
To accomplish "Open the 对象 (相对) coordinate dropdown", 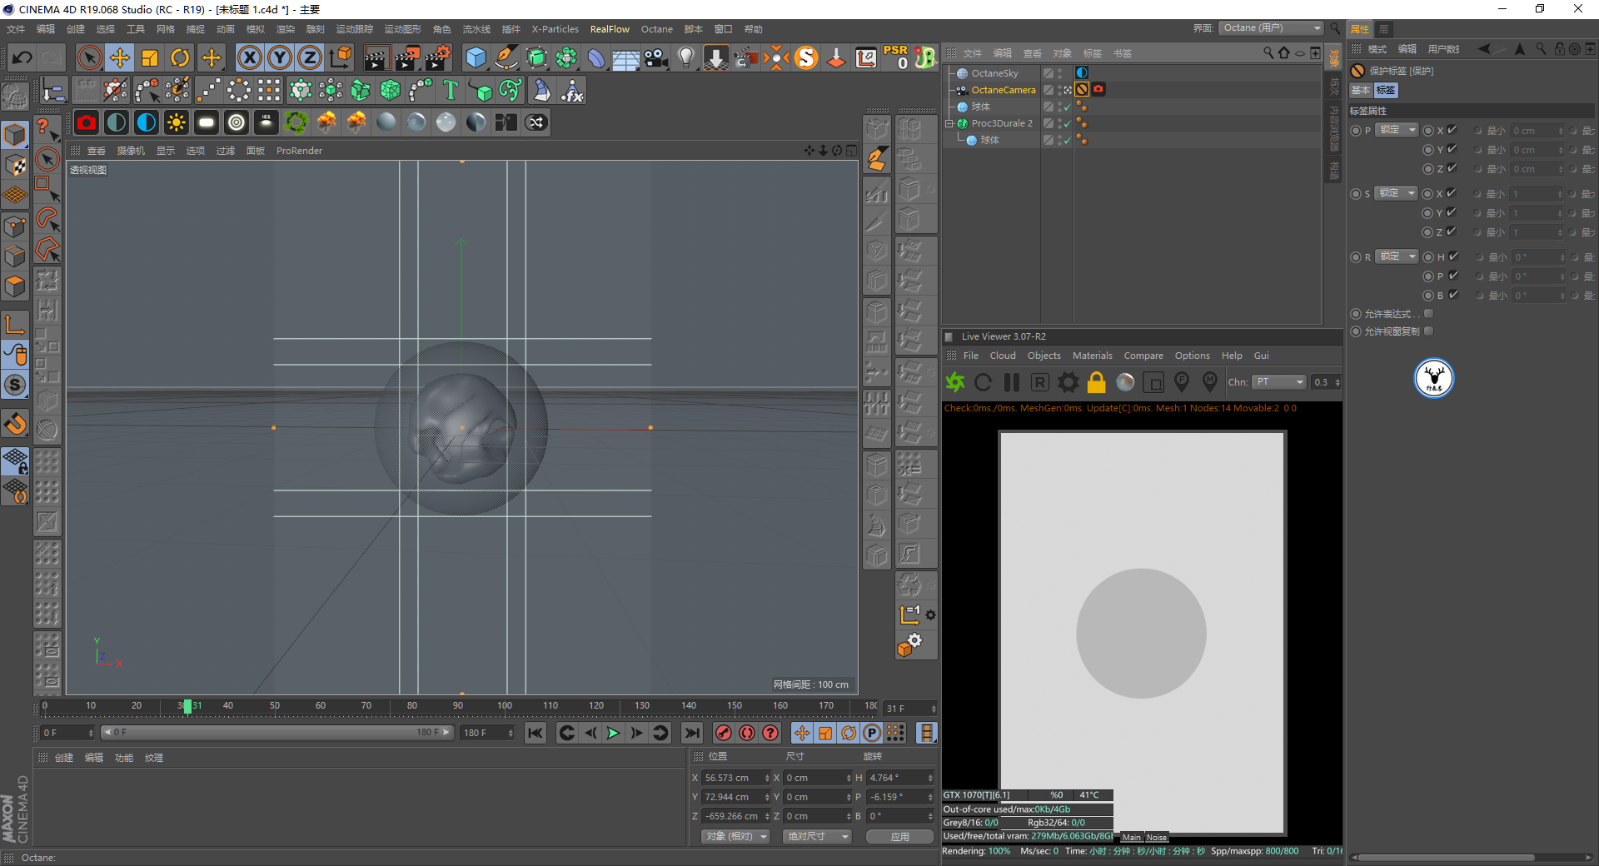I will point(736,836).
